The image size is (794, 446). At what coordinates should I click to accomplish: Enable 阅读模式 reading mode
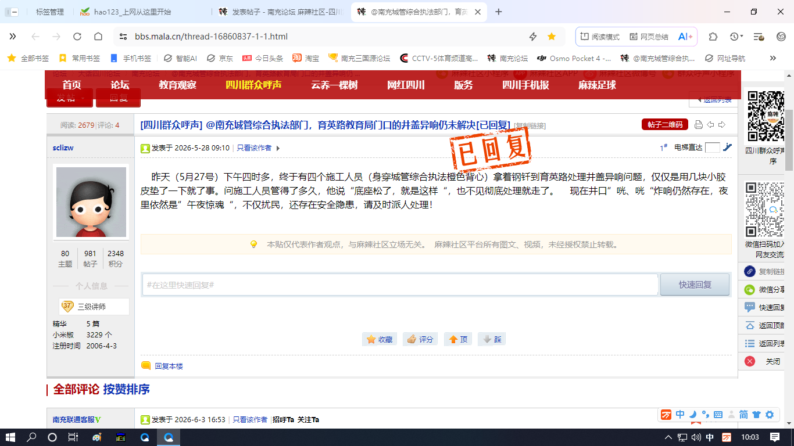[x=600, y=37]
